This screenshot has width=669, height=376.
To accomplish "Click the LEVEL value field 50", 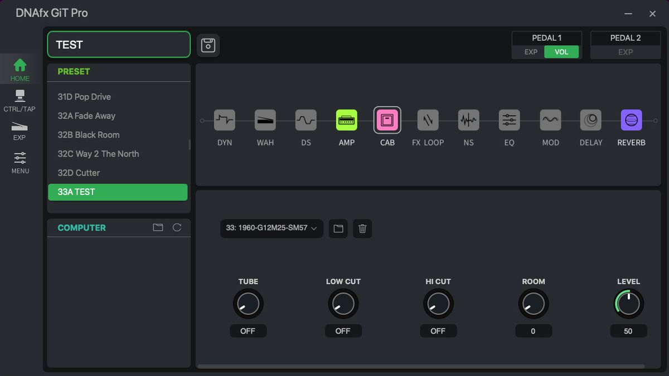I will click(628, 331).
